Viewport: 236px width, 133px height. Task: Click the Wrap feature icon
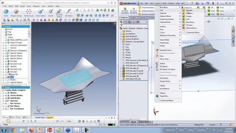click(x=220, y=7)
